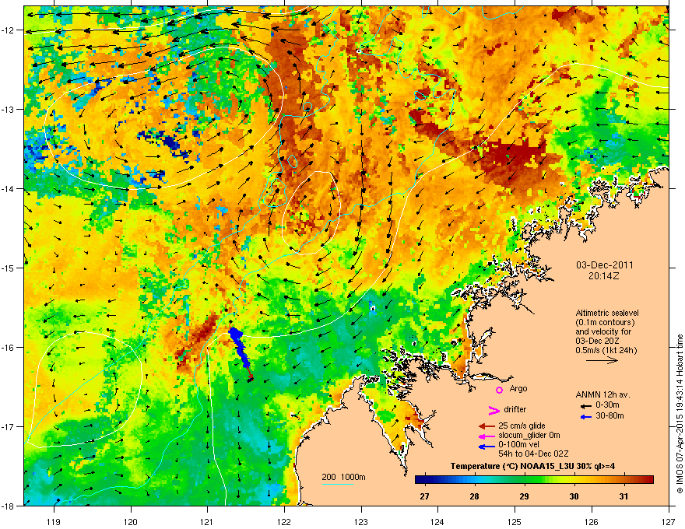The width and height of the screenshot is (685, 529).
Task: Click the longitude axis label '123'
Action: [x=361, y=521]
